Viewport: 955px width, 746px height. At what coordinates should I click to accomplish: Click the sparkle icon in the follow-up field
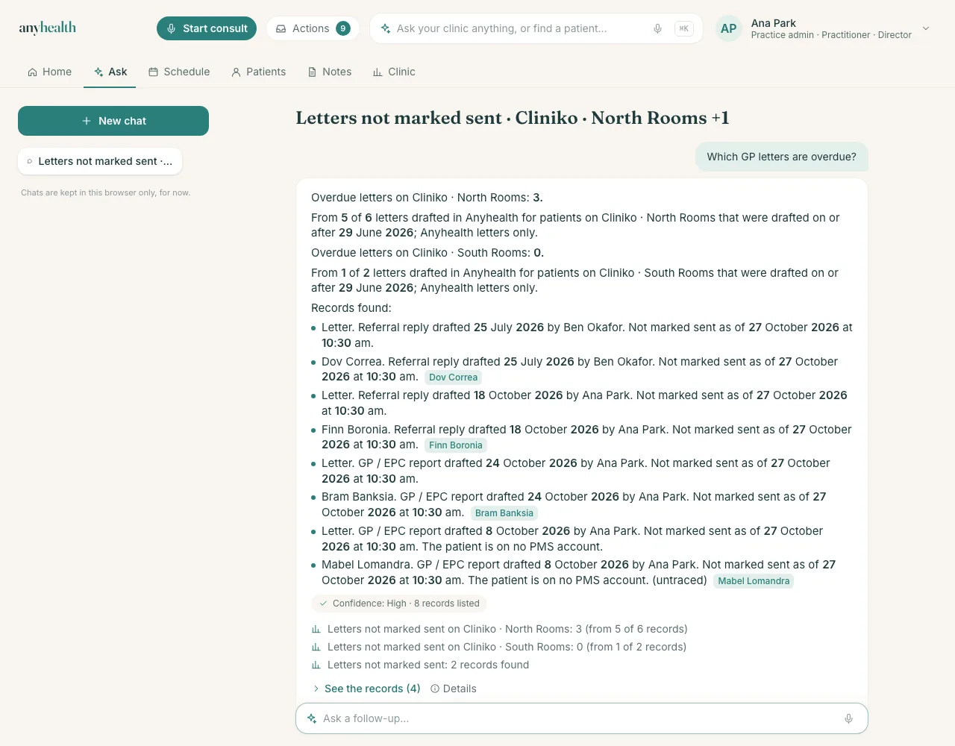[x=312, y=718]
